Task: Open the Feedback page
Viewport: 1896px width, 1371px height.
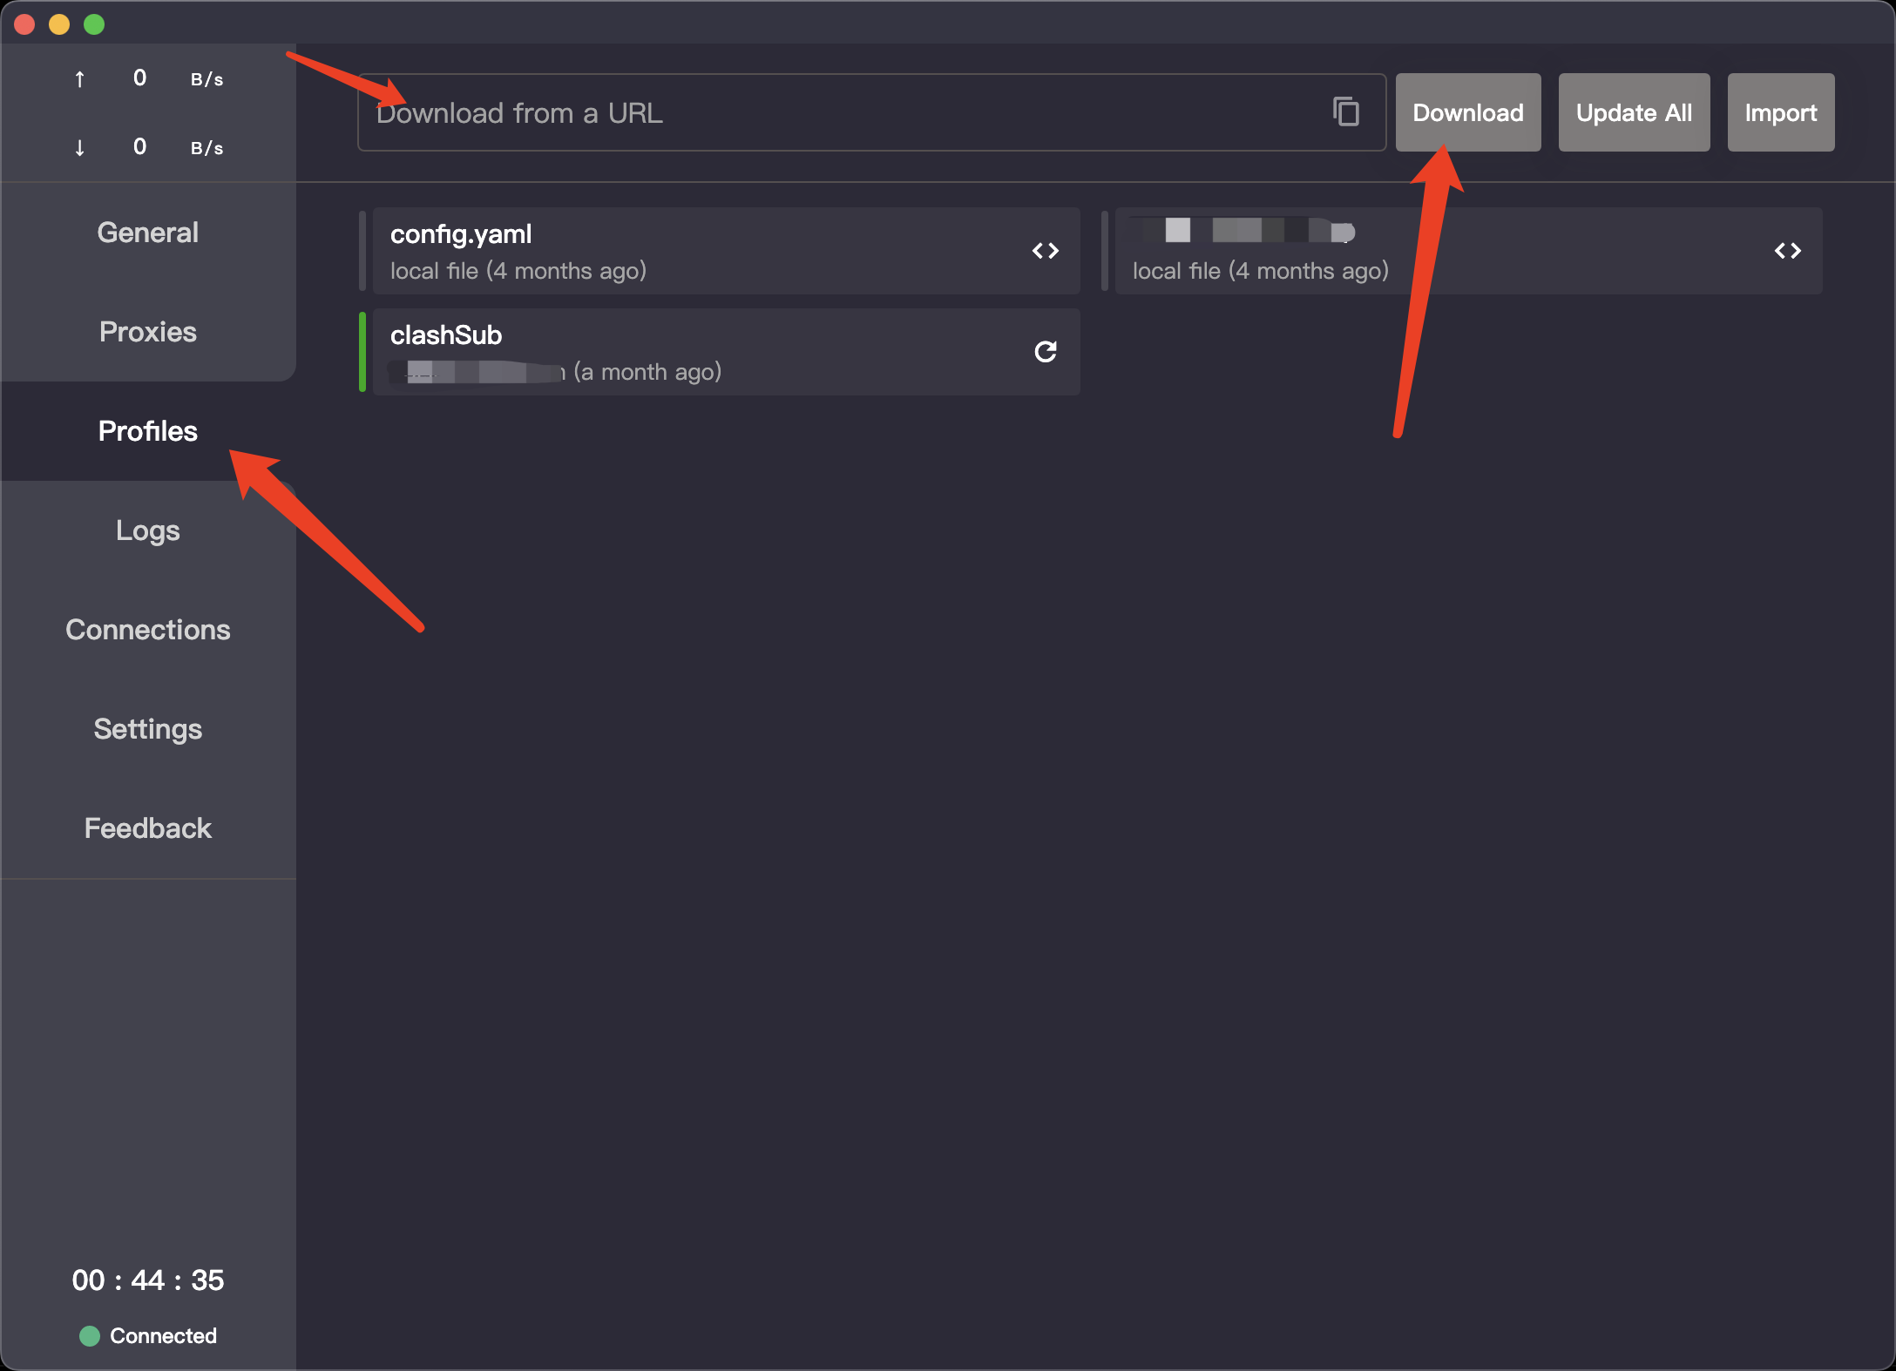Action: click(148, 828)
